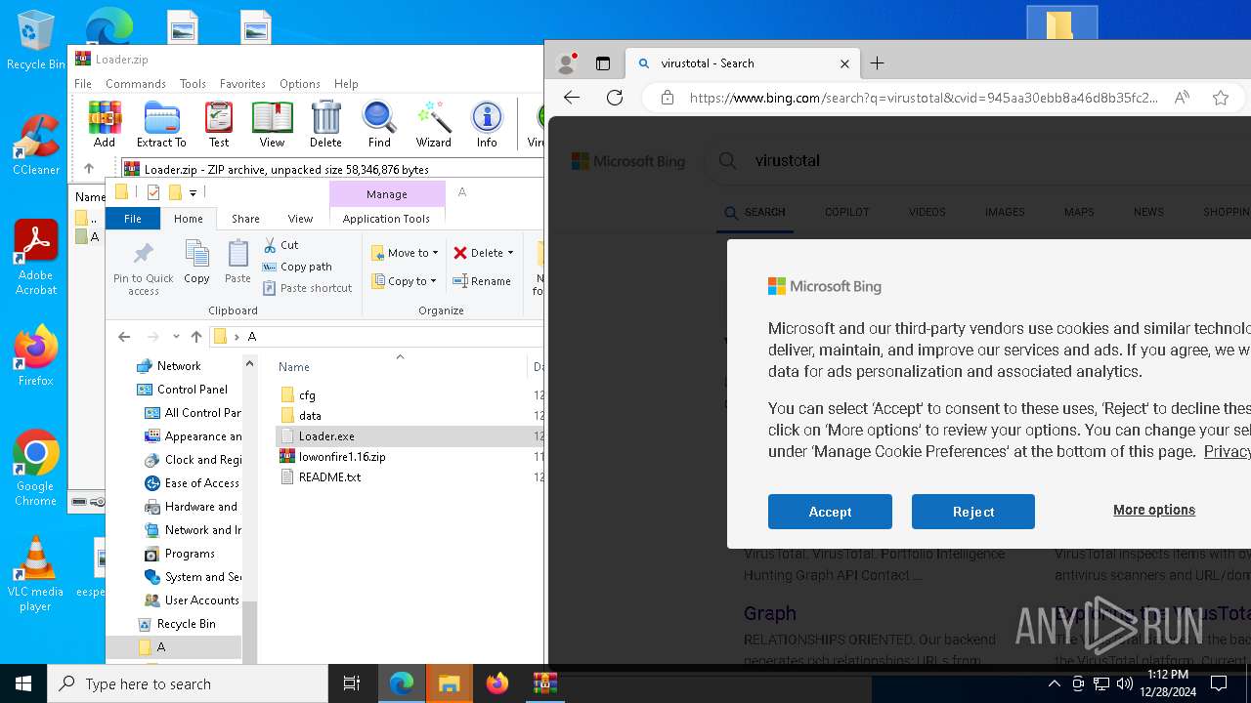This screenshot has height=703, width=1251.
Task: Click the Paste icon in Explorer ribbon
Action: (x=237, y=263)
